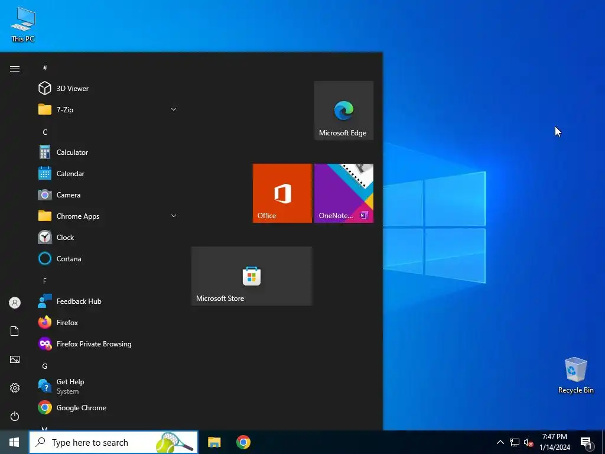Expand the Chrome Apps folder chevron
Screen dimensions: 605x454
[174, 216]
